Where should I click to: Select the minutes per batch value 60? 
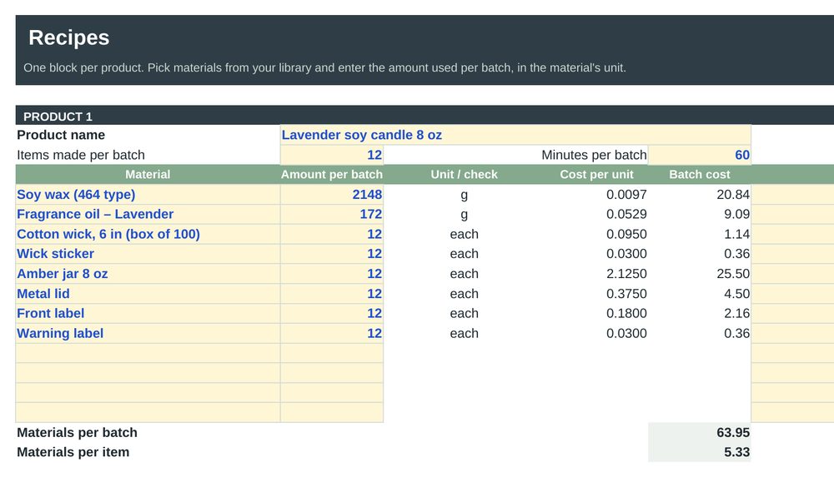tap(700, 155)
